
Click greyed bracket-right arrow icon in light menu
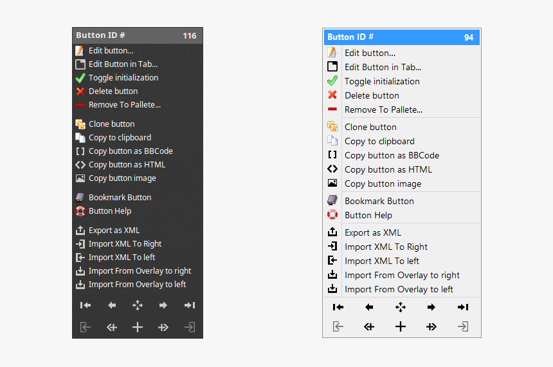pyautogui.click(x=463, y=326)
